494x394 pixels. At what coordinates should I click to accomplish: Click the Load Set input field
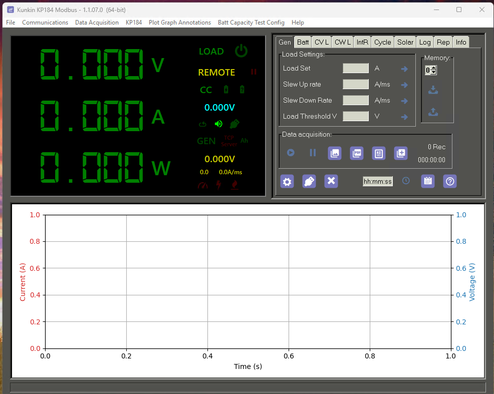356,68
